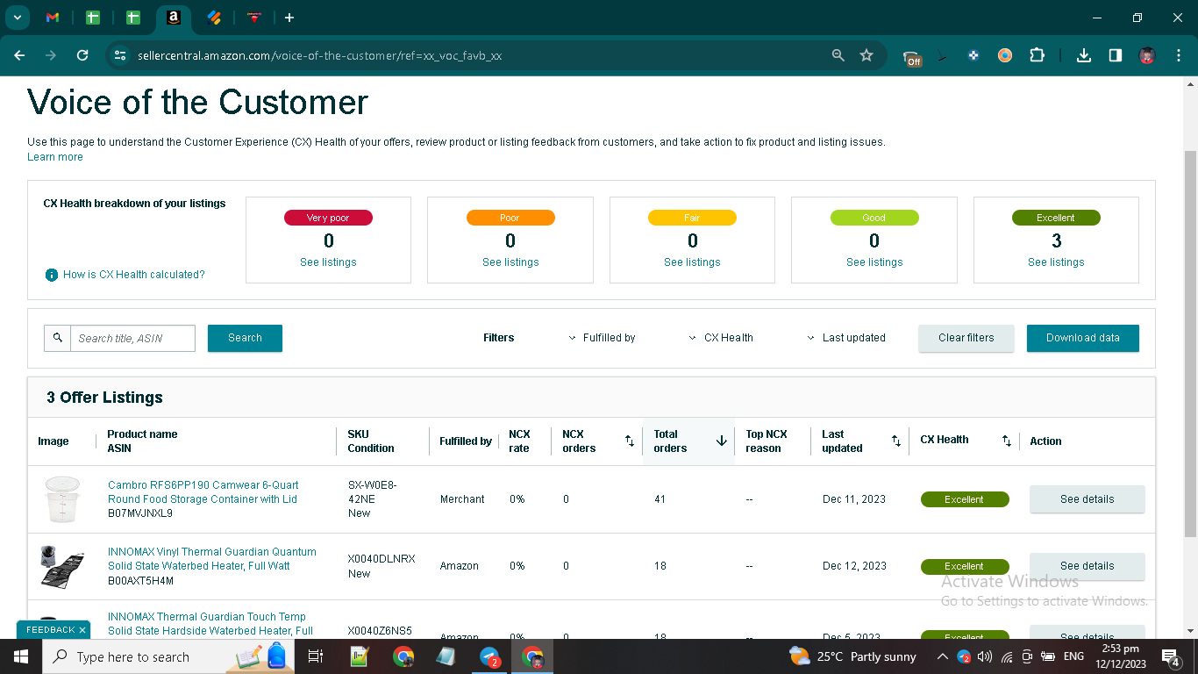Go back to the previous page
The image size is (1198, 674).
point(19,55)
